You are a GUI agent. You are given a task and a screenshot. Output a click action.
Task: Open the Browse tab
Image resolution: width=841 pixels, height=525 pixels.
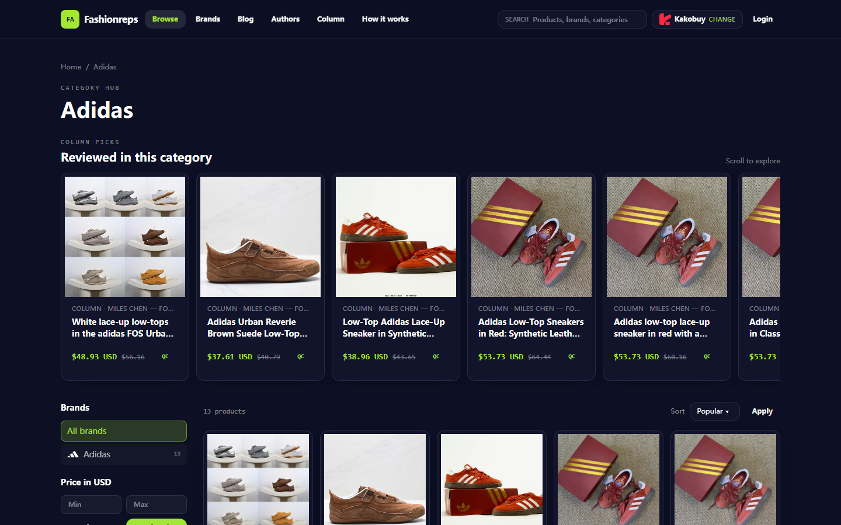[165, 19]
